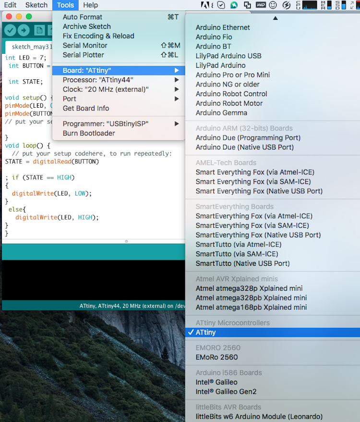Select Atmel atmega168pb Xplained mini
Viewport: 360px width, 422px height.
tap(273, 307)
